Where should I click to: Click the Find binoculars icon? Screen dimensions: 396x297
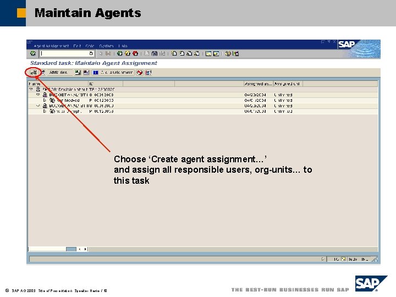[x=155, y=53]
